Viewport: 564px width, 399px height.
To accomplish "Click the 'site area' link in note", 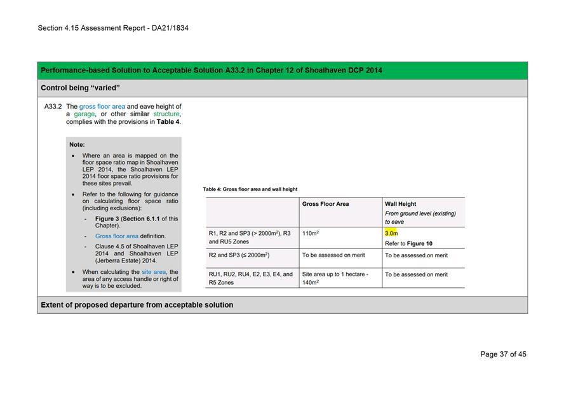I will coord(154,272).
